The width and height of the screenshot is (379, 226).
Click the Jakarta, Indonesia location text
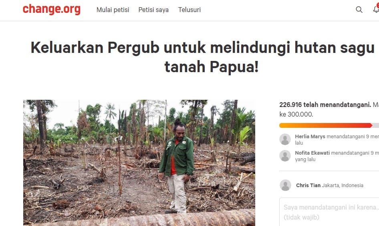click(x=343, y=186)
